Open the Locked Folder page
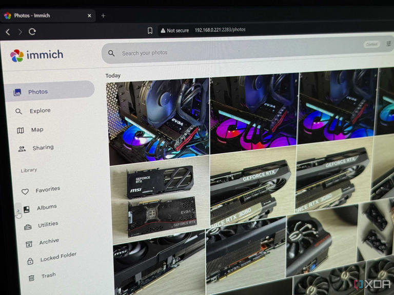This screenshot has height=295, width=394. 58,257
